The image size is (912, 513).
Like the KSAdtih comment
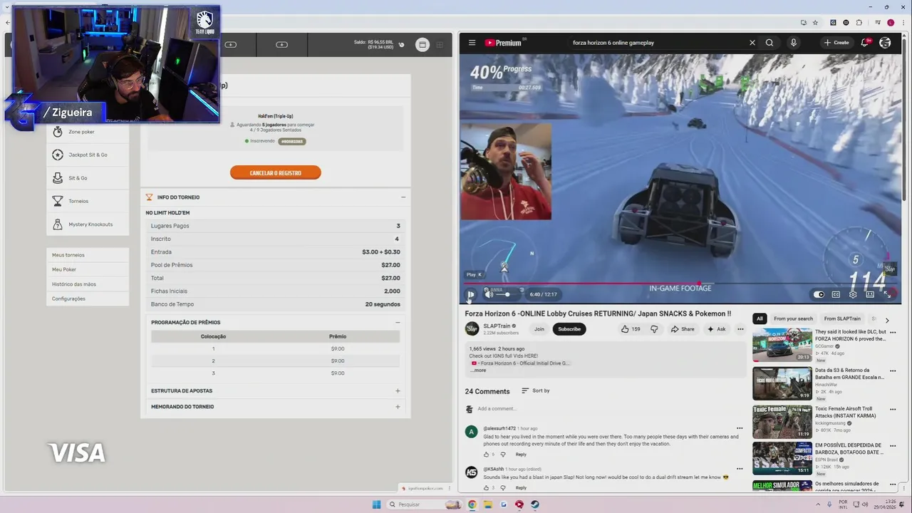487,488
